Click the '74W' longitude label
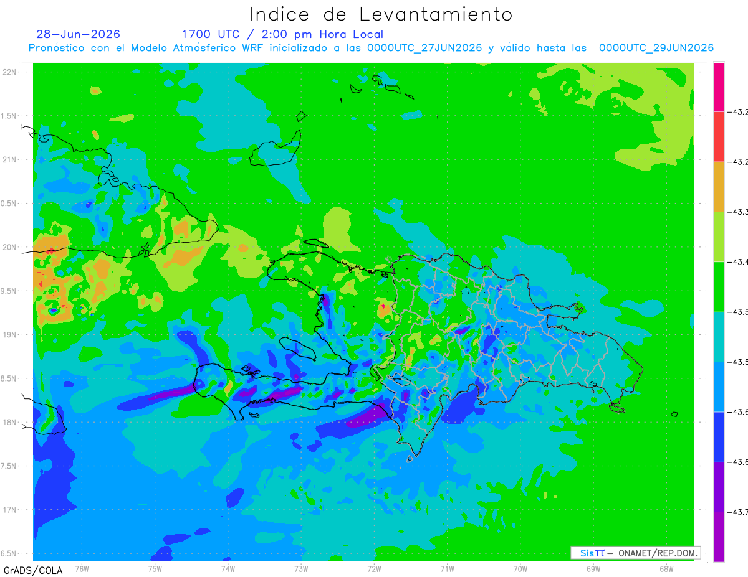Screen dimensions: 748x577 [x=228, y=568]
